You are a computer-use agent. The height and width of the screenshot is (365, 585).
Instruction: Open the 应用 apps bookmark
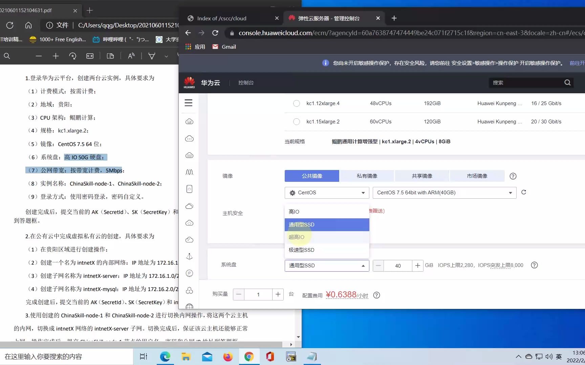195,47
